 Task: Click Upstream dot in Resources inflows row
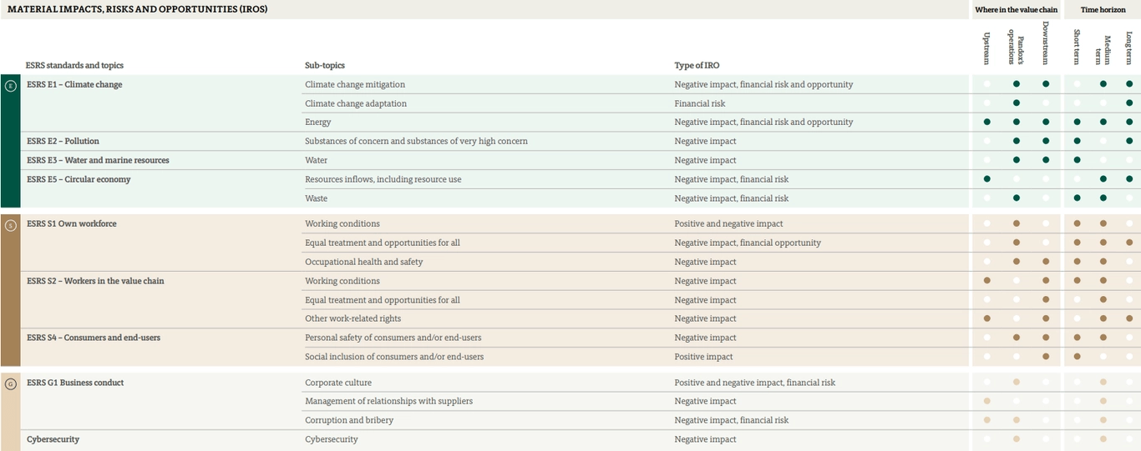pos(987,178)
